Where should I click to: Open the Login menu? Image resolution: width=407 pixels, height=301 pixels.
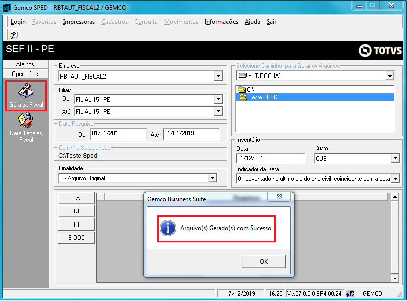point(18,22)
